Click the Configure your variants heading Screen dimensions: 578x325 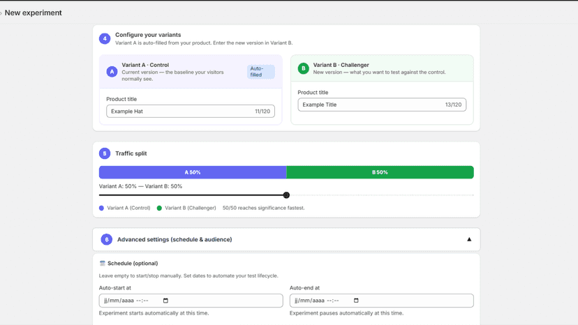[x=148, y=35]
